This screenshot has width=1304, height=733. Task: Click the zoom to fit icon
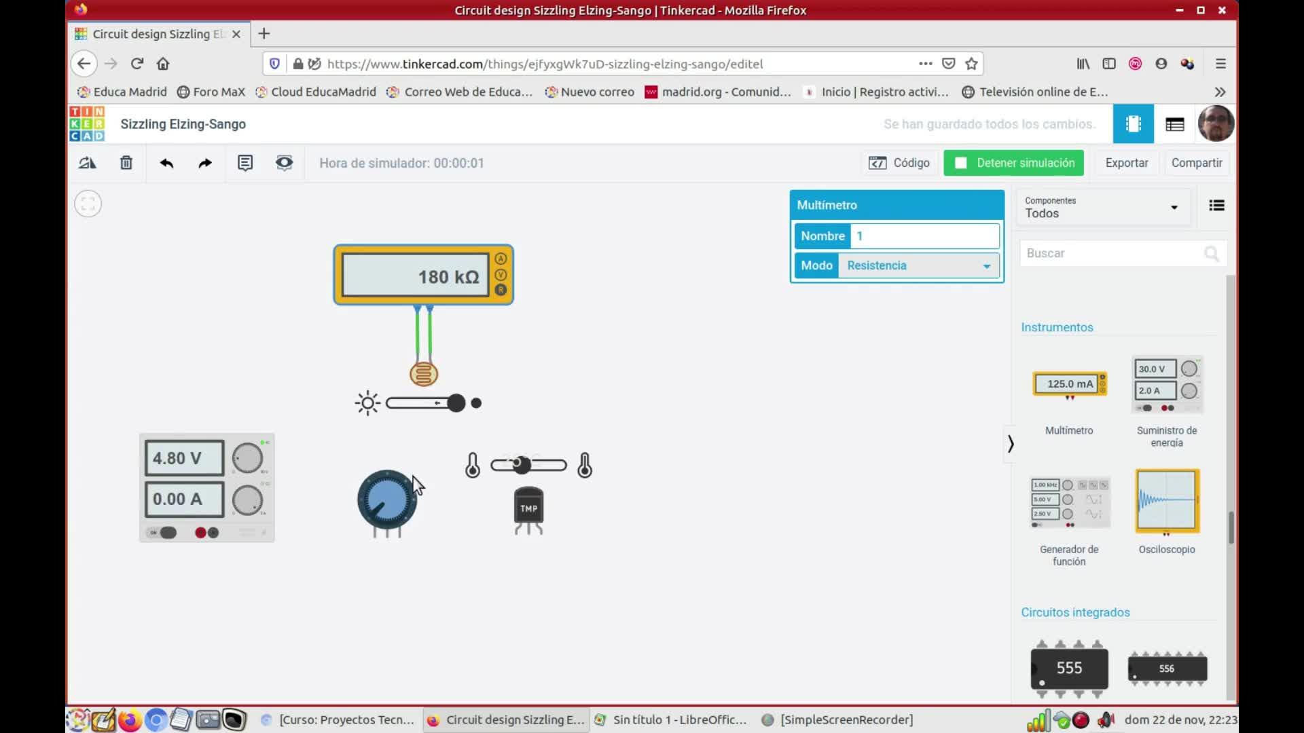tap(88, 204)
